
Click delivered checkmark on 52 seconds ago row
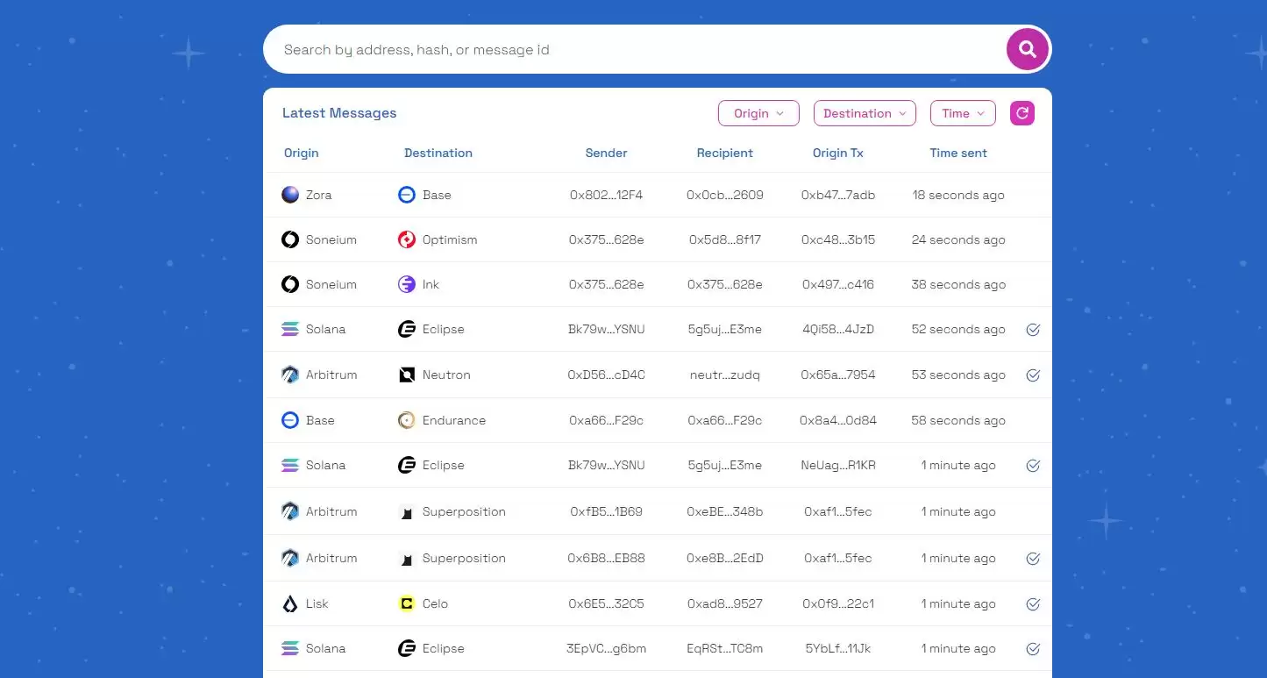coord(1033,330)
